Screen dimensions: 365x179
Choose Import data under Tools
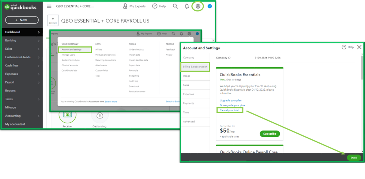135,55
